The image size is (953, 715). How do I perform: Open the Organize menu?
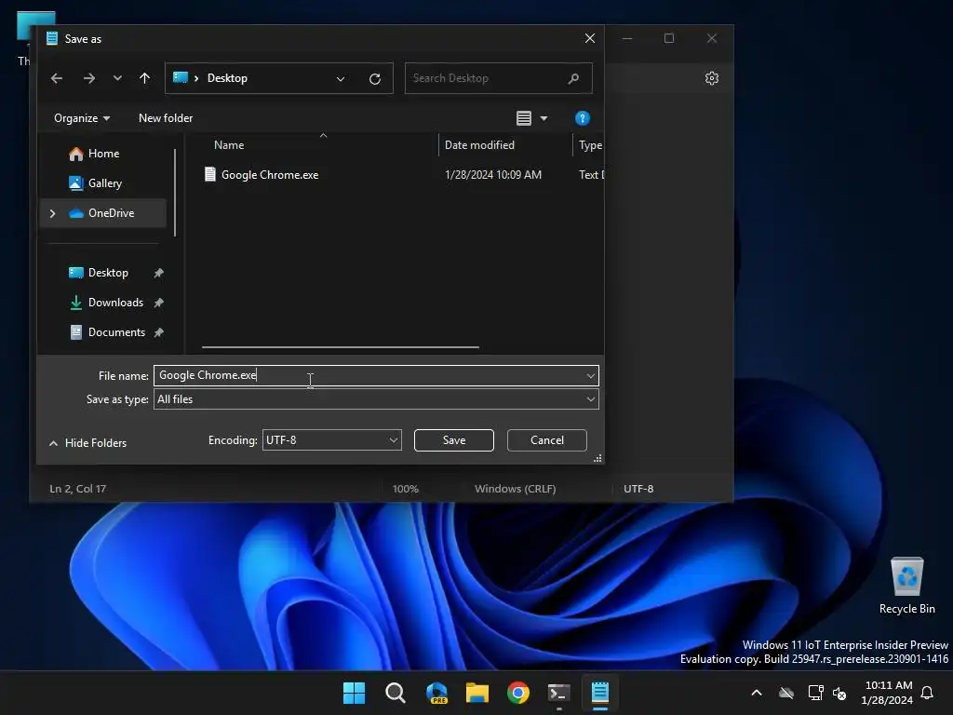tap(82, 118)
